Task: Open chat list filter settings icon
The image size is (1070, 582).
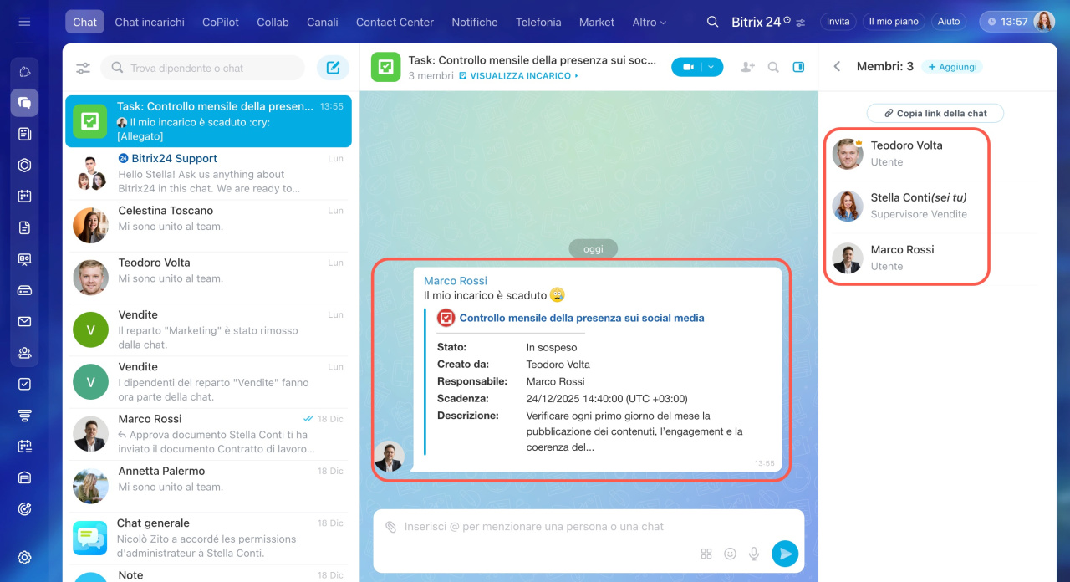Action: point(84,69)
